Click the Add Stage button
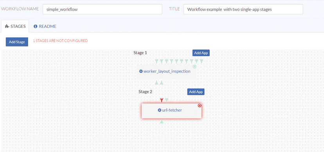 tap(17, 42)
